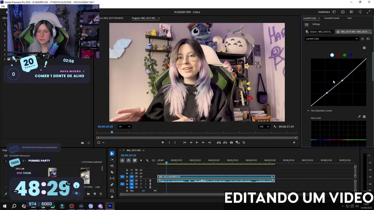Toggle track lock on V3
374x210 pixels.
click(127, 170)
